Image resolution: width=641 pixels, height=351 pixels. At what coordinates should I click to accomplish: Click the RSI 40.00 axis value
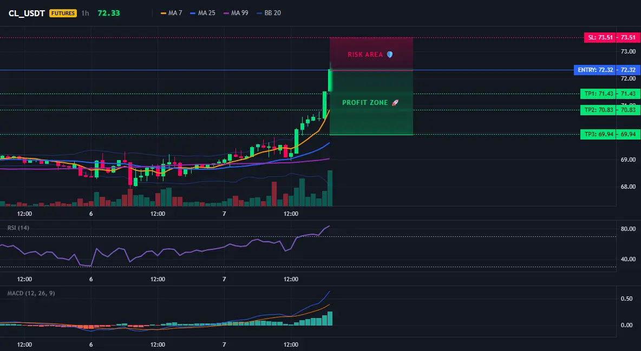(x=629, y=259)
